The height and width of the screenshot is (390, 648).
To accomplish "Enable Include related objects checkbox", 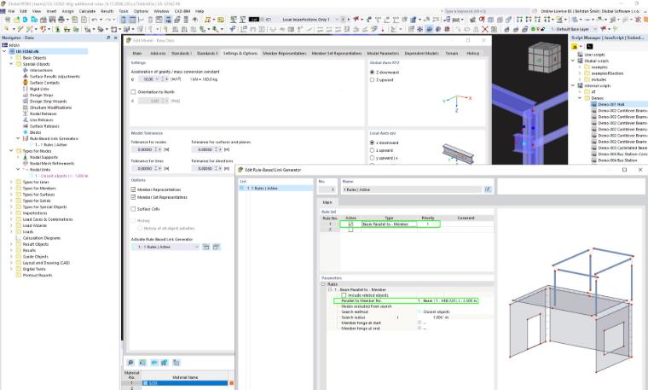I will click(x=344, y=295).
